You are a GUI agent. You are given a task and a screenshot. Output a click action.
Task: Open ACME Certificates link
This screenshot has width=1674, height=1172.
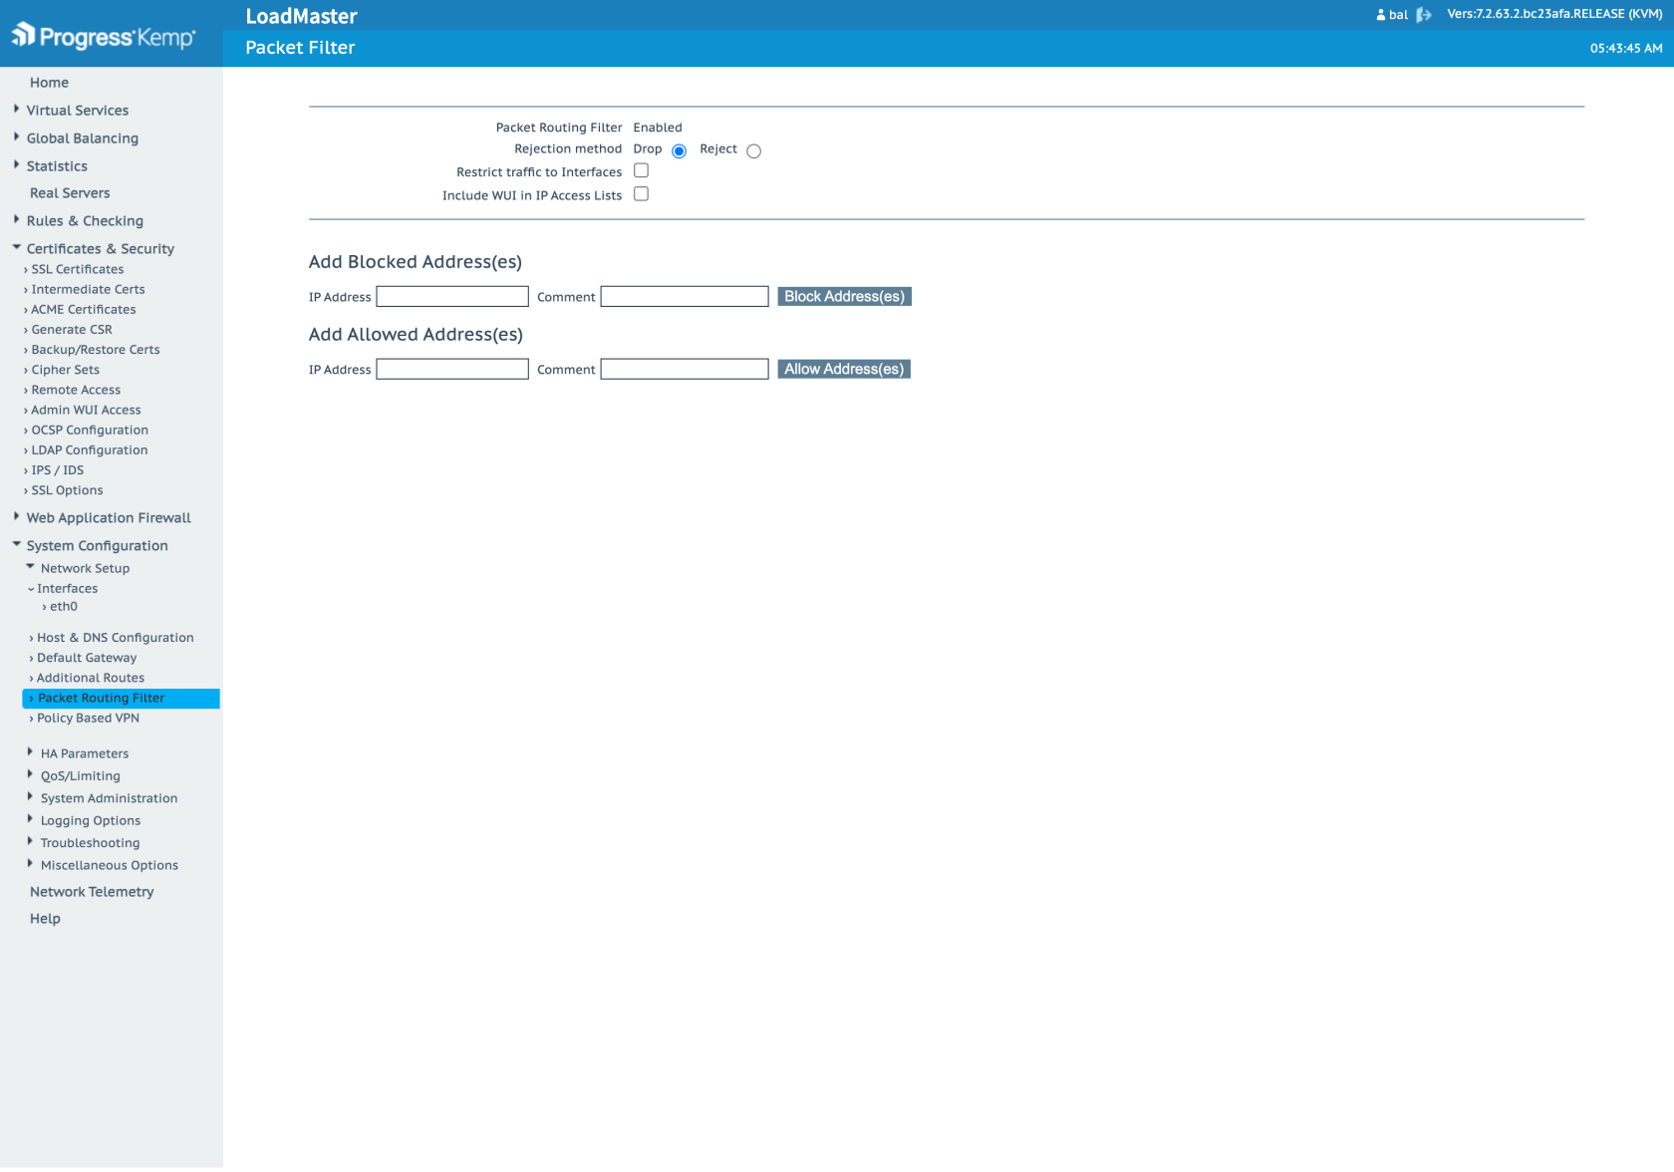pyautogui.click(x=83, y=310)
